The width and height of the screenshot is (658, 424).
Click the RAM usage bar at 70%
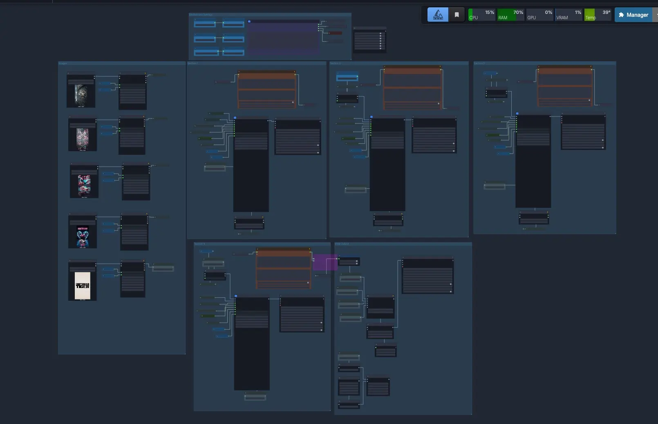tap(510, 15)
